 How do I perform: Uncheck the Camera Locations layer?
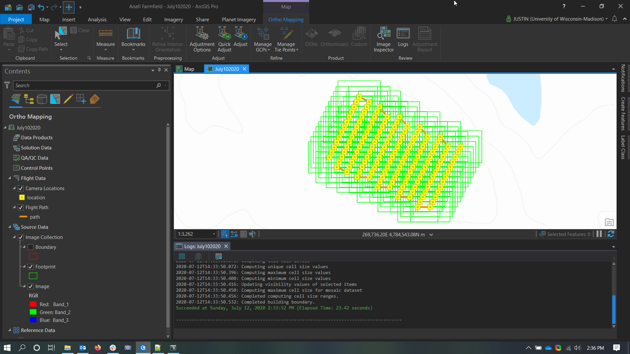[20, 188]
